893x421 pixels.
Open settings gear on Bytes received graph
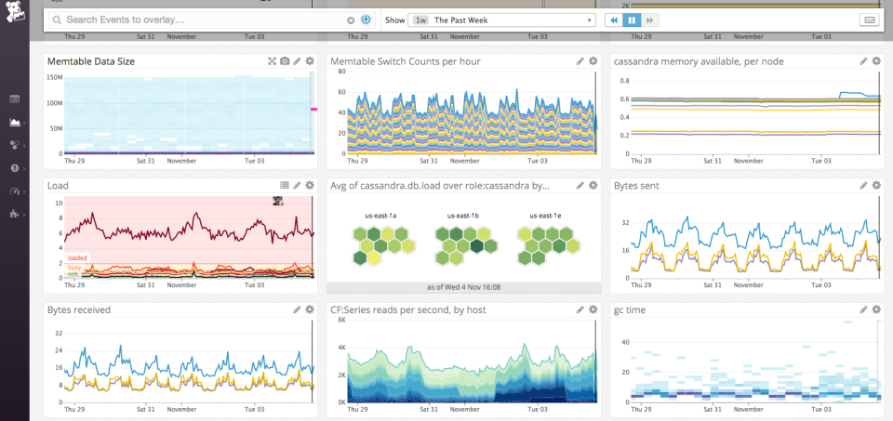309,309
